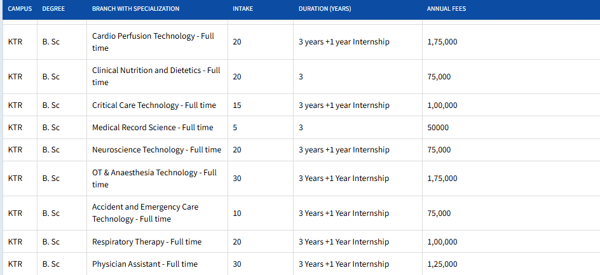600x275 pixels.
Task: Click Clinical Nutrition and Dietetics branch text
Action: 156,76
